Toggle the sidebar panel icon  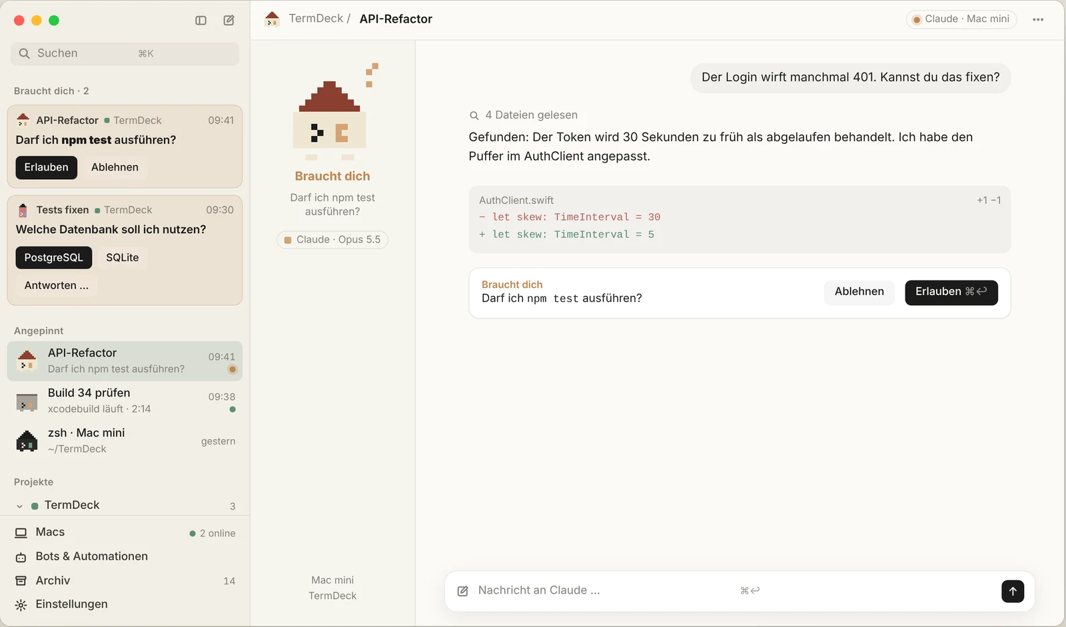coord(201,21)
